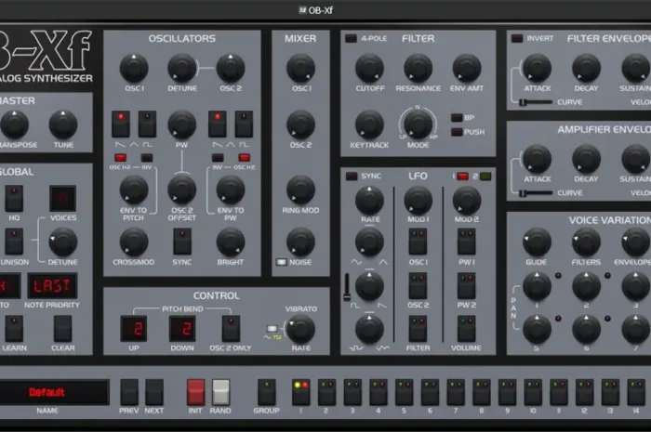Image resolution: width=651 pixels, height=432 pixels.
Task: Toggle LFO mod 2 VOLUME routing button
Action: pos(467,329)
